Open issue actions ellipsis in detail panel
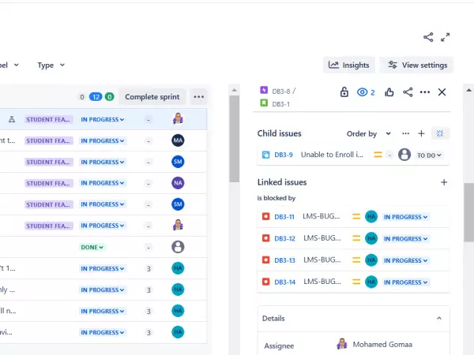The image size is (474, 355). 425,92
